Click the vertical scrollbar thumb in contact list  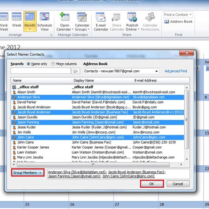pos(187,120)
